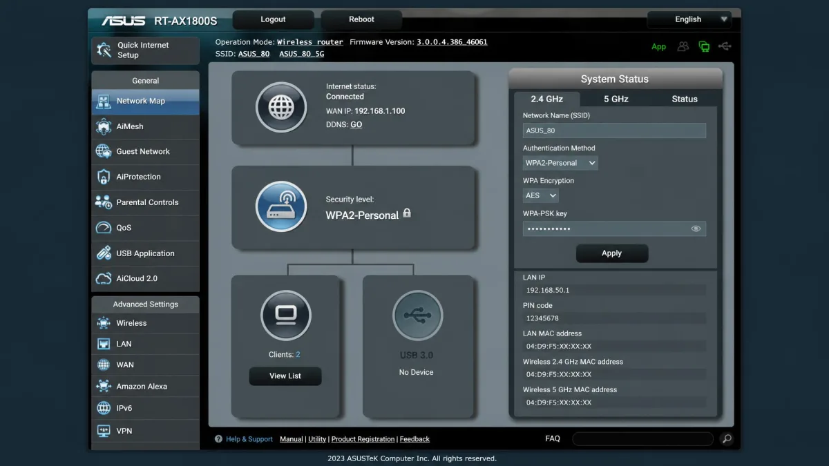Click the router icon in network map
This screenshot has height=466, width=829.
pos(281,206)
